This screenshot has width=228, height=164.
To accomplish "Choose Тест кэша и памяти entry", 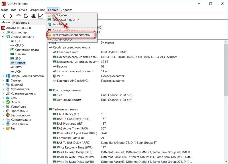I will coord(72,20).
